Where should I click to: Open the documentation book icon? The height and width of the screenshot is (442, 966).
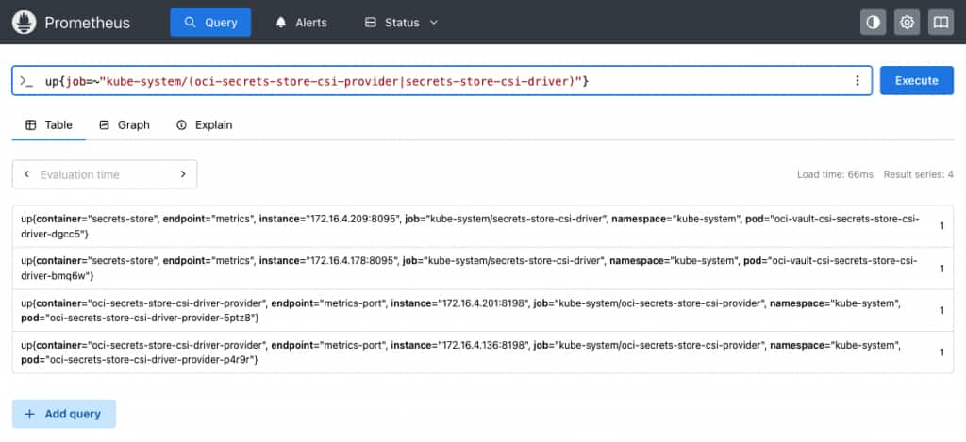pos(941,23)
